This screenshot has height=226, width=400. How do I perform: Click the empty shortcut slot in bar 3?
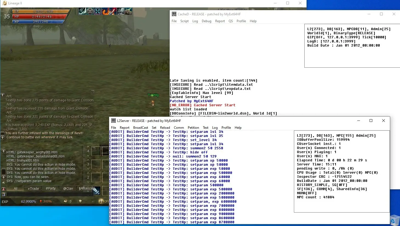click(x=96, y=164)
